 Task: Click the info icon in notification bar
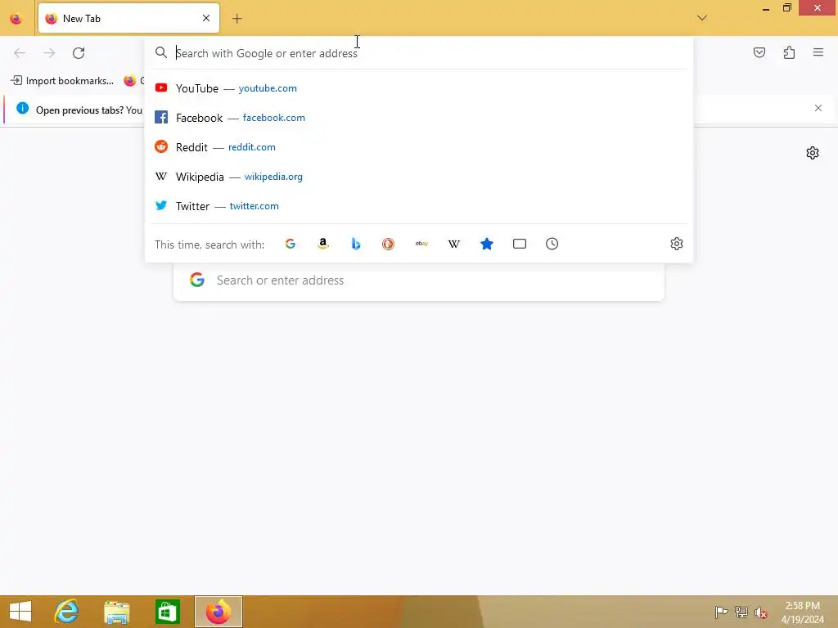pyautogui.click(x=22, y=109)
